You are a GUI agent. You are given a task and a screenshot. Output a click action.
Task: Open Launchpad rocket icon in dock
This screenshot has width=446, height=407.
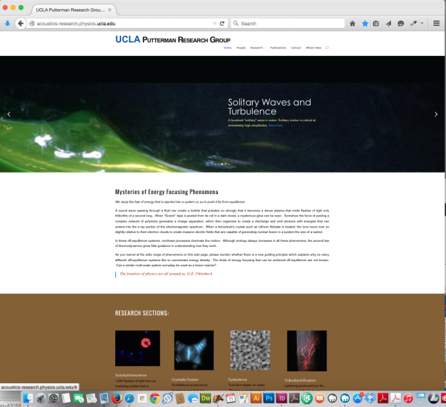41,398
